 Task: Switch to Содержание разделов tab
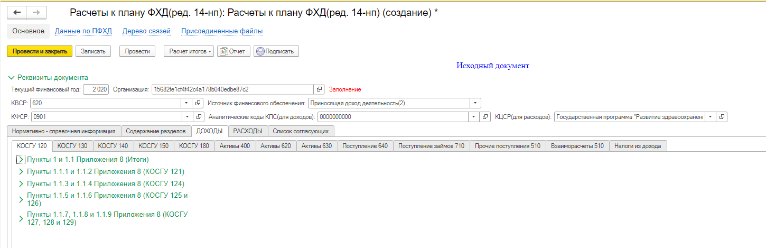(156, 131)
